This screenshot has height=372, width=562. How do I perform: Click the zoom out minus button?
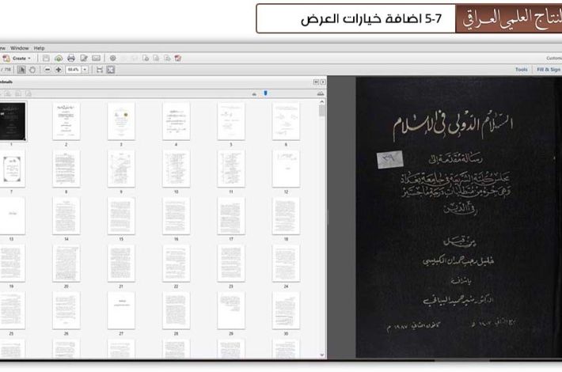coord(47,70)
